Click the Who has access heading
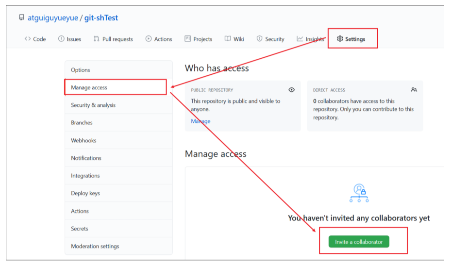The height and width of the screenshot is (266, 452). tap(217, 68)
